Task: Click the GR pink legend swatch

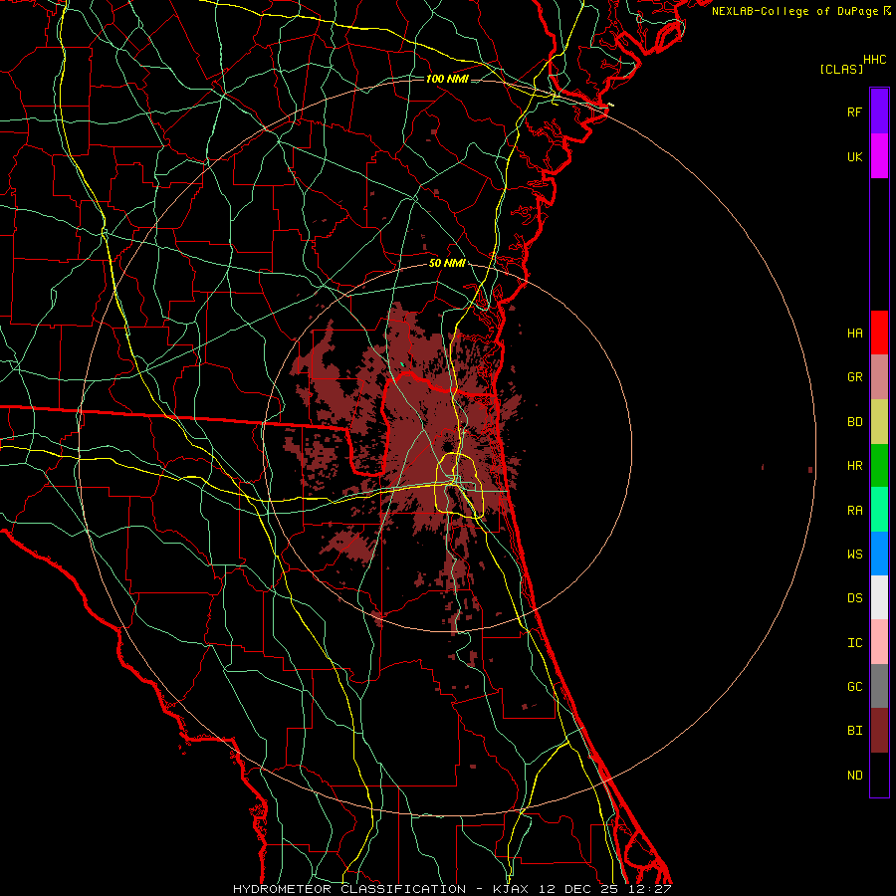Action: 879,376
